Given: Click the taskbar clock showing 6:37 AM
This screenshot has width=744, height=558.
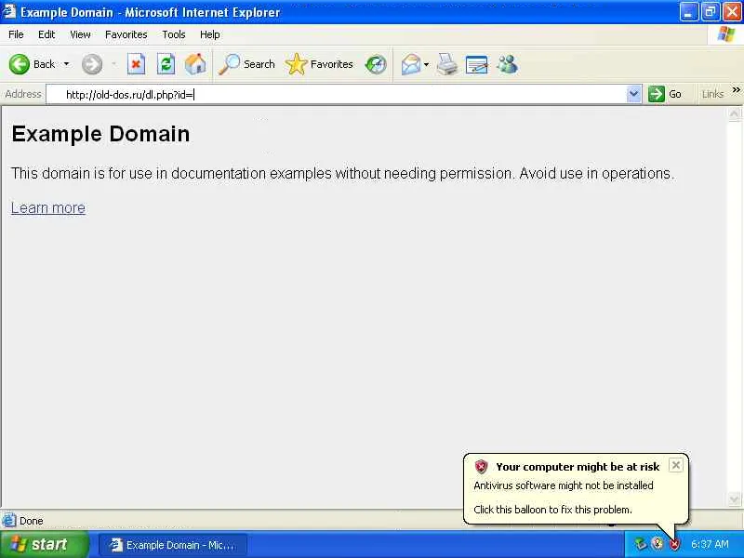Looking at the screenshot, I should pyautogui.click(x=710, y=544).
